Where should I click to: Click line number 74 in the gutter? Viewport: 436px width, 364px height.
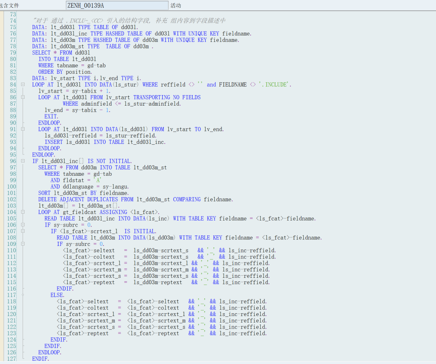[13, 21]
